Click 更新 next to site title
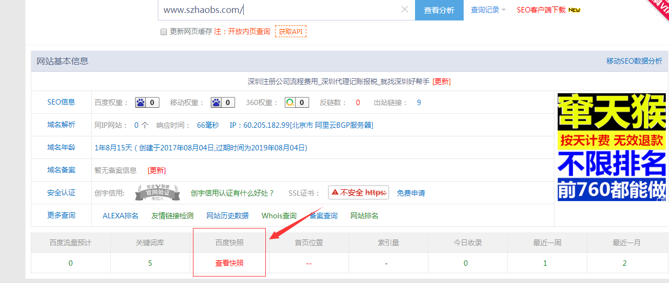This screenshot has width=669, height=283. pyautogui.click(x=441, y=81)
